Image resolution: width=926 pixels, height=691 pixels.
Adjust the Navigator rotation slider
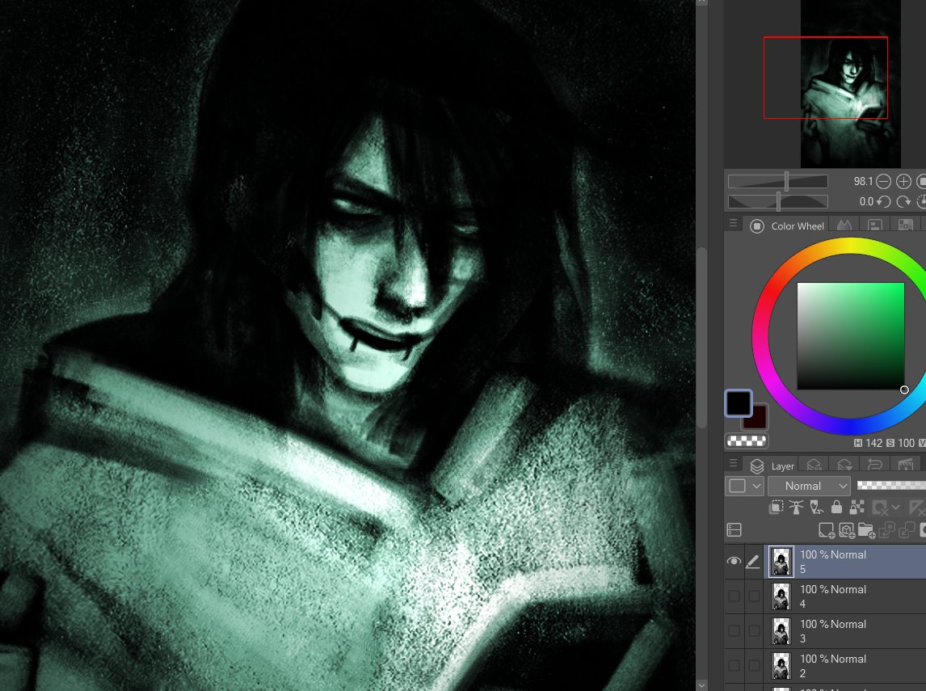click(x=778, y=202)
